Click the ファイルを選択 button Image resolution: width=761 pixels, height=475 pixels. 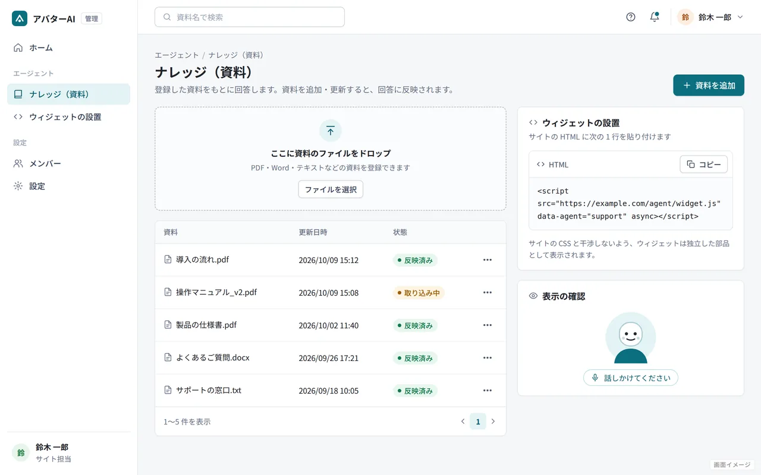tap(331, 189)
